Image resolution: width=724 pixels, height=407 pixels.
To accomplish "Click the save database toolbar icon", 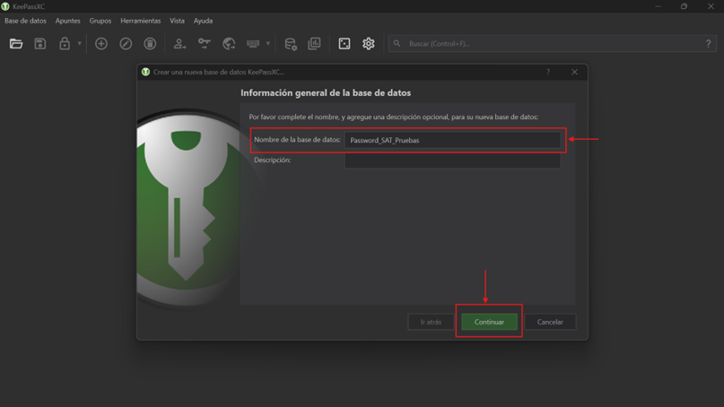I will coord(40,44).
